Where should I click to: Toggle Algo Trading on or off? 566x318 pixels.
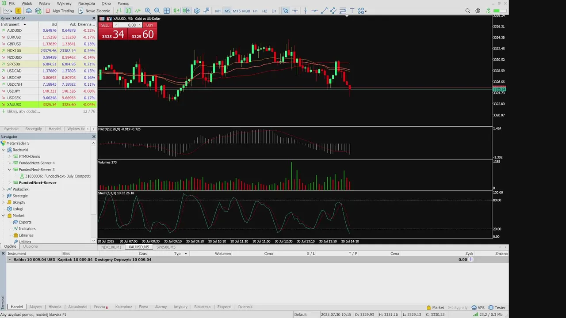tap(60, 11)
